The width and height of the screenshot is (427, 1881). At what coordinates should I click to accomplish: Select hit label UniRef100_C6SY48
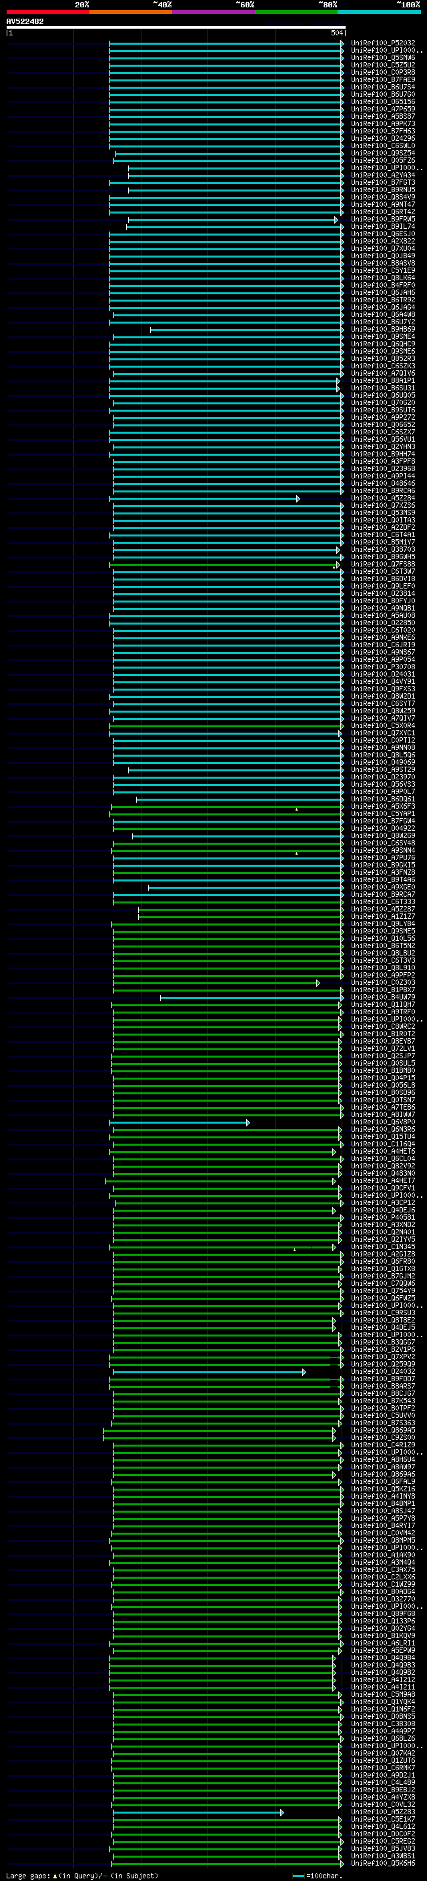pos(383,843)
